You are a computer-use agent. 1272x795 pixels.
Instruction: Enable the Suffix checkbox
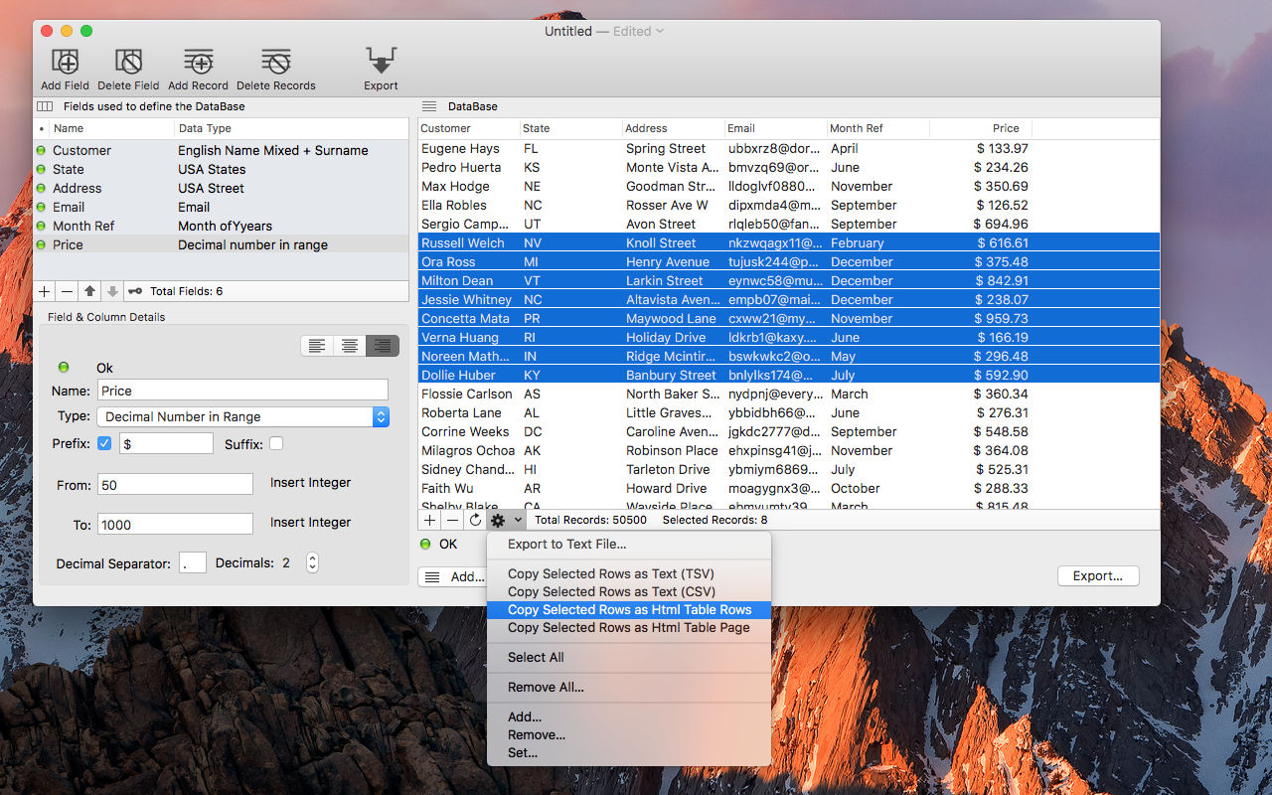276,443
